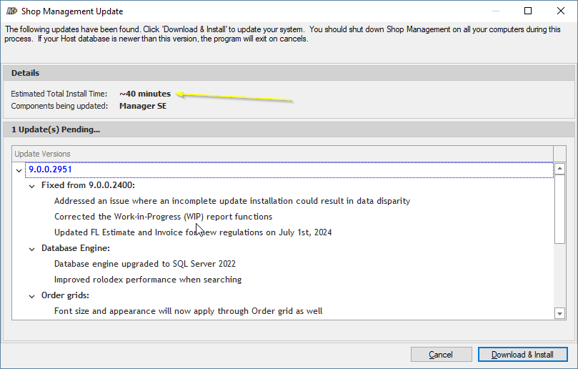Click the '~40 minutes' install time value
Image resolution: width=578 pixels, height=369 pixels.
[145, 94]
